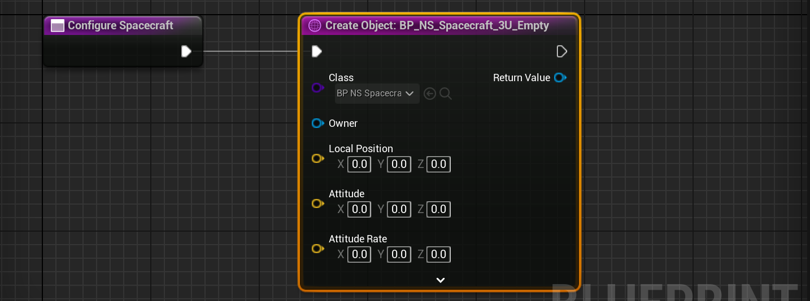The image size is (810, 301).
Task: Select the Create Object node title bar
Action: pyautogui.click(x=437, y=25)
